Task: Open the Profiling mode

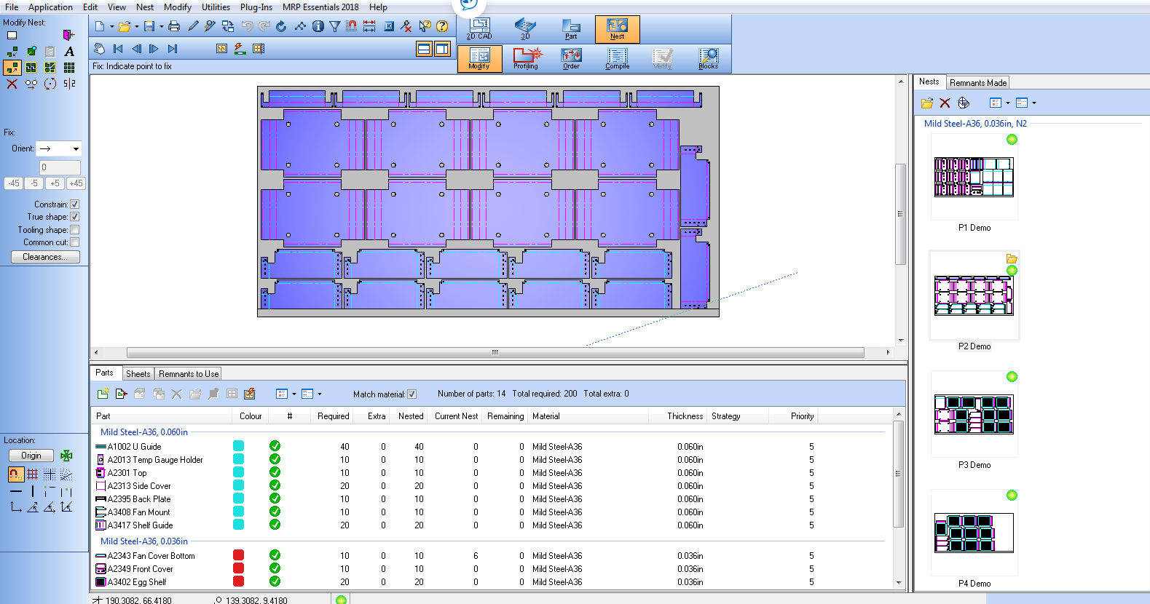Action: tap(525, 58)
